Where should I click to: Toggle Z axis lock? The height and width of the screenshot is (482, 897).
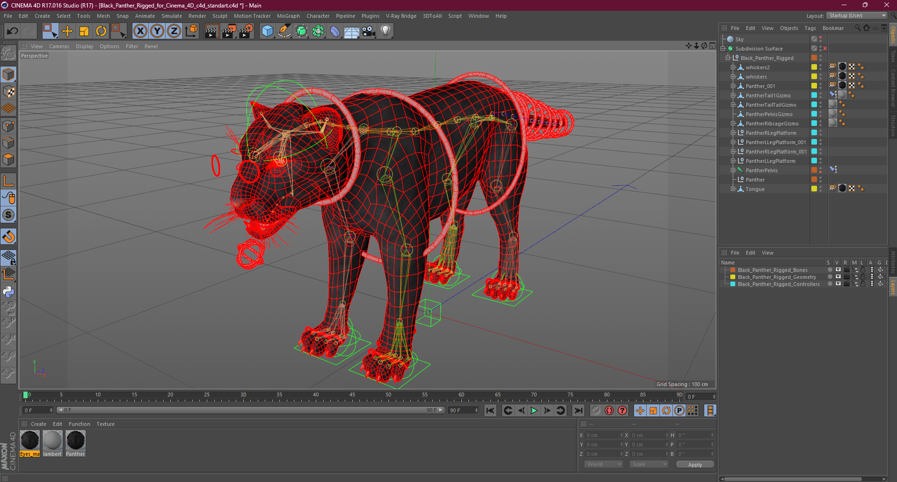point(174,31)
